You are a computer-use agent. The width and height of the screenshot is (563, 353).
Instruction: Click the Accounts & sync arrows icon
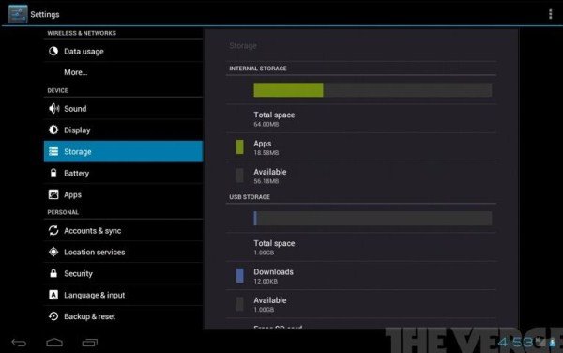pyautogui.click(x=53, y=230)
